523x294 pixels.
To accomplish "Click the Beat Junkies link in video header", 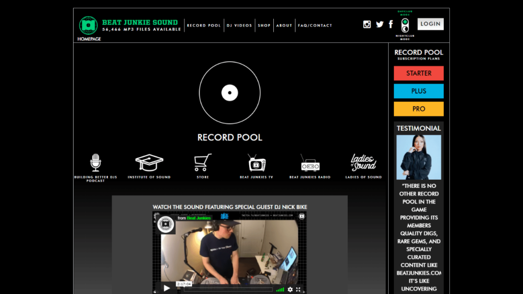I will (x=199, y=218).
